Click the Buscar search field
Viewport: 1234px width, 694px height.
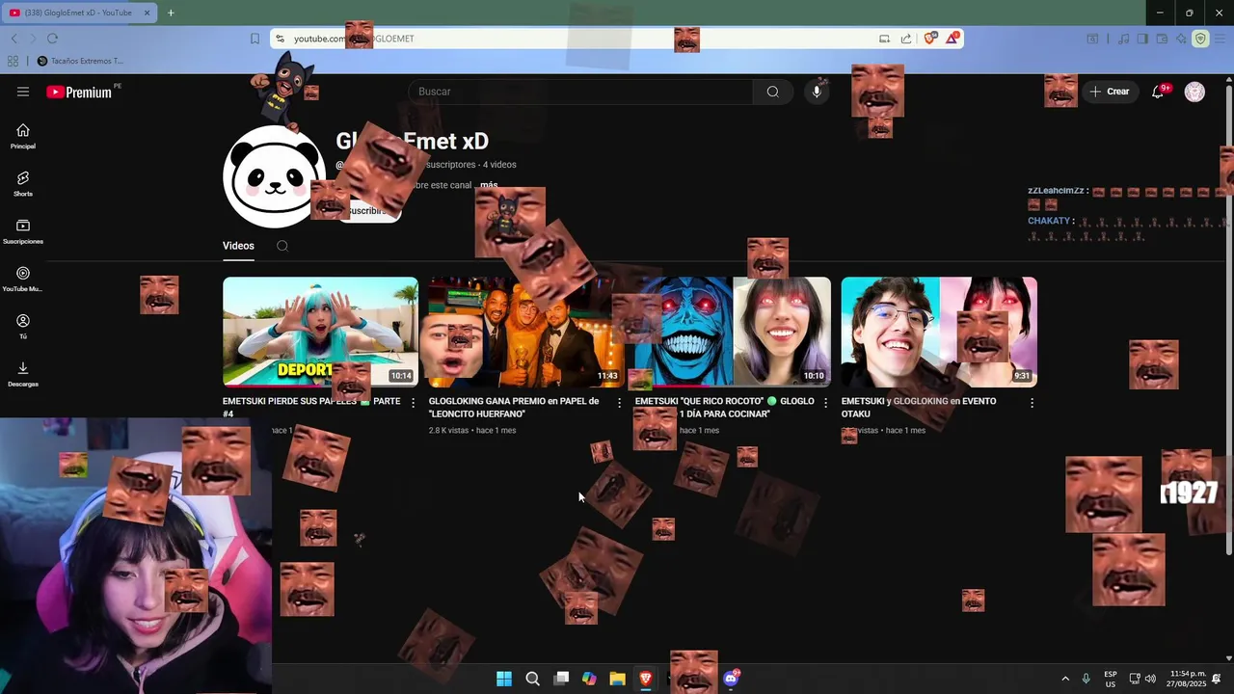click(x=579, y=92)
